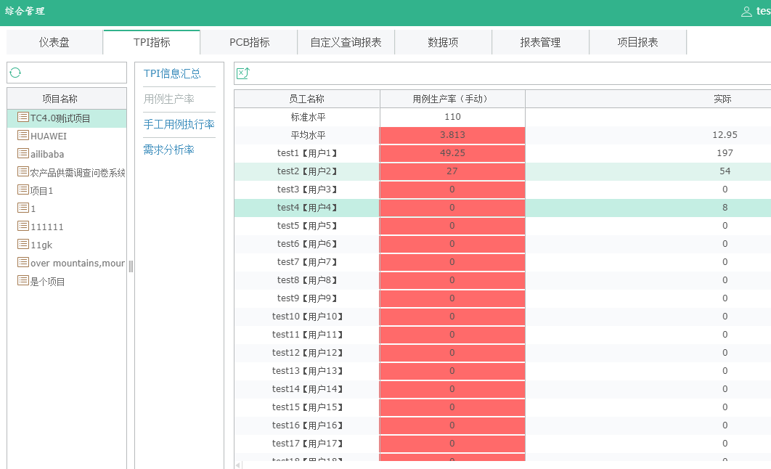The height and width of the screenshot is (469, 771).
Task: Select the test13【用户13】 row
Action: (502, 371)
